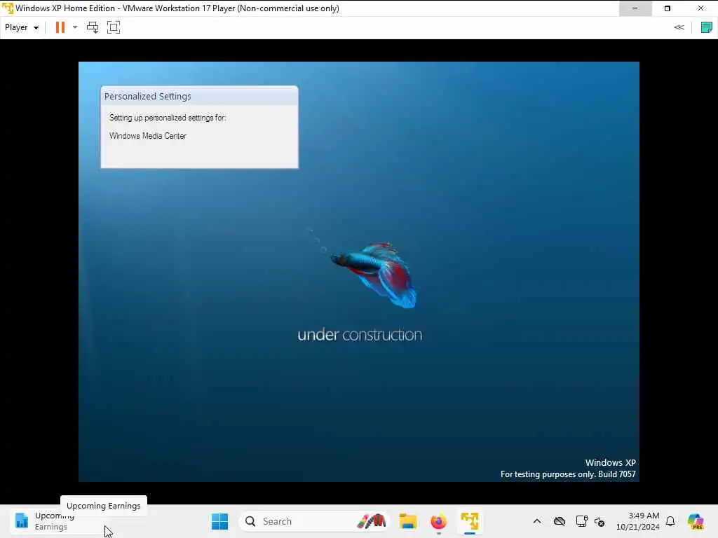The image size is (718, 538).
Task: Click the betta fish on wallpaper
Action: click(374, 275)
